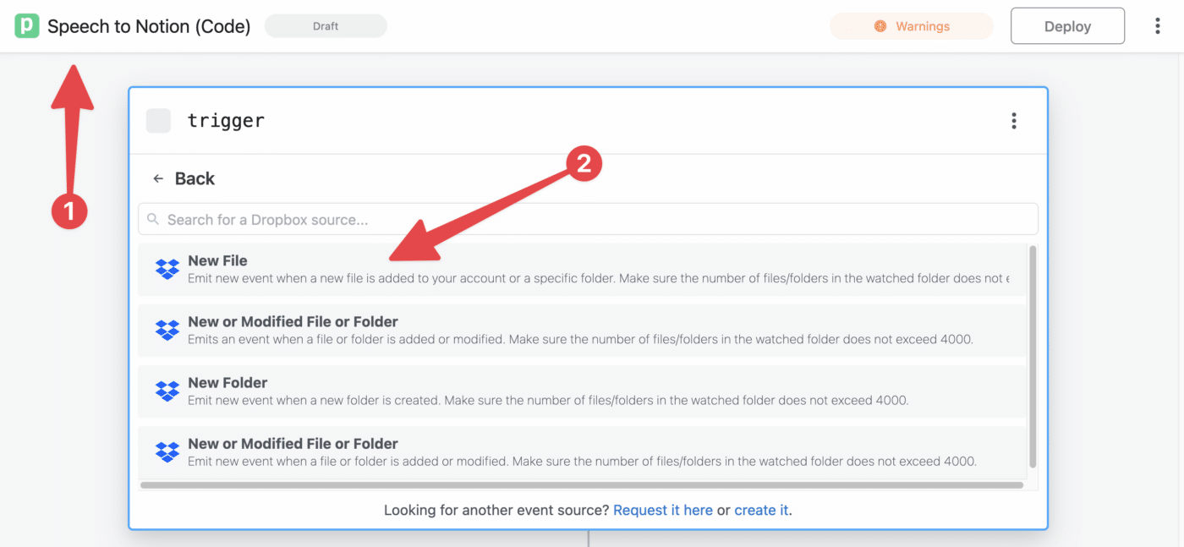Click the vertical scrollbar of the source list
Viewport: 1184px width, 547px height.
pyautogui.click(x=1033, y=357)
